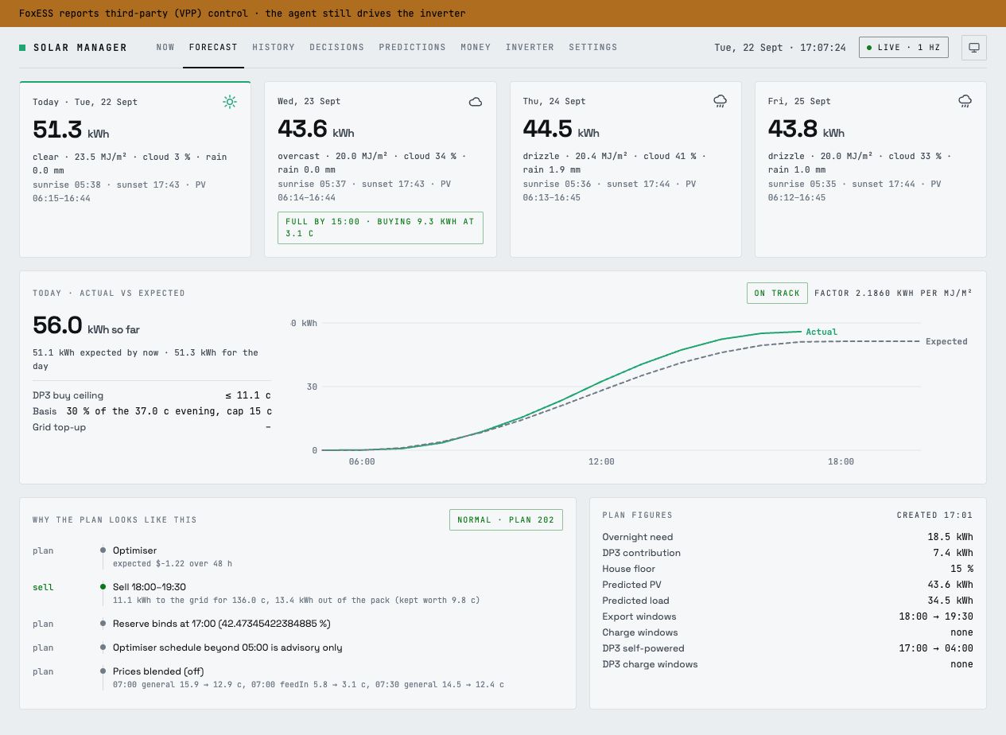Click the FoxESS third-party control warning banner
This screenshot has width=1006, height=735.
click(x=503, y=14)
